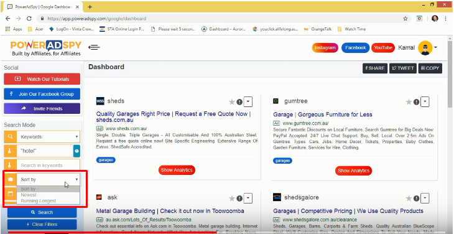
Task: Open the Acer bookmark folder
Action: click(x=35, y=29)
